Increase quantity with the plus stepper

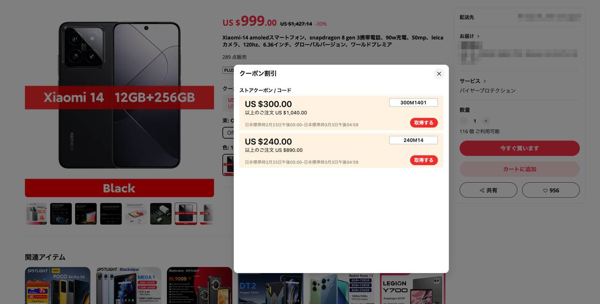[x=486, y=121]
